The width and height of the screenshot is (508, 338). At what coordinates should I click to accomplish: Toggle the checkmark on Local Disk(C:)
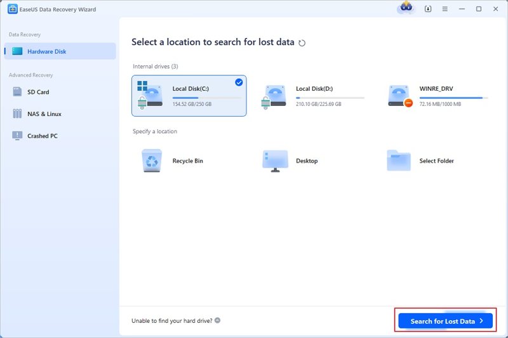[239, 82]
